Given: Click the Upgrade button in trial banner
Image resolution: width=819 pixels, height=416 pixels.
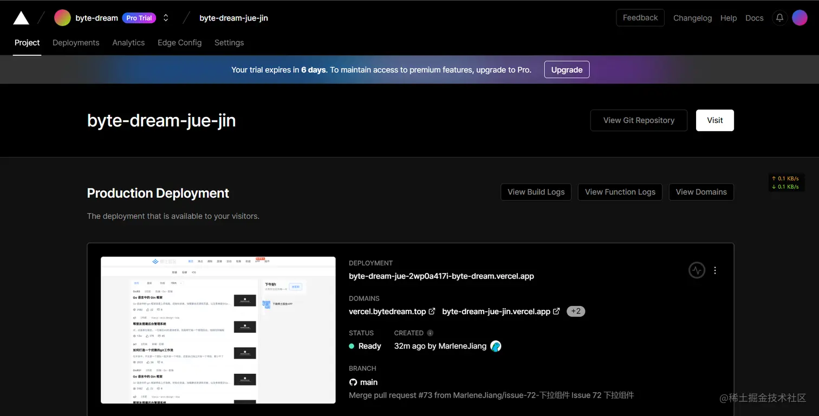Looking at the screenshot, I should (567, 70).
